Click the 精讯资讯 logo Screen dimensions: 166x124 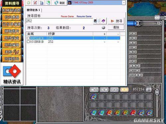12,74
